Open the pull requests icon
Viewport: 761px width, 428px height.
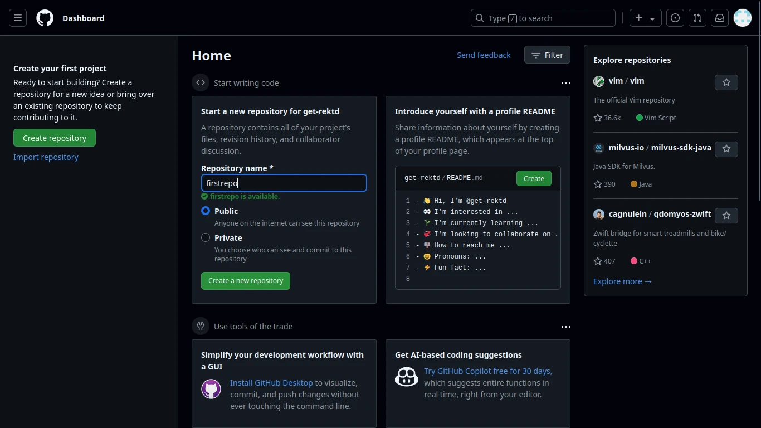pyautogui.click(x=697, y=18)
